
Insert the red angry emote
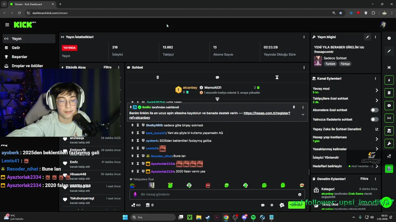coord(208,185)
